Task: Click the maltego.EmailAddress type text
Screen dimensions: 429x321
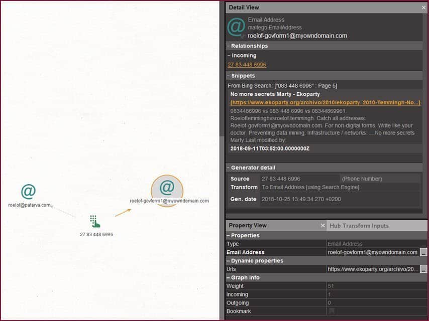Action: point(275,28)
